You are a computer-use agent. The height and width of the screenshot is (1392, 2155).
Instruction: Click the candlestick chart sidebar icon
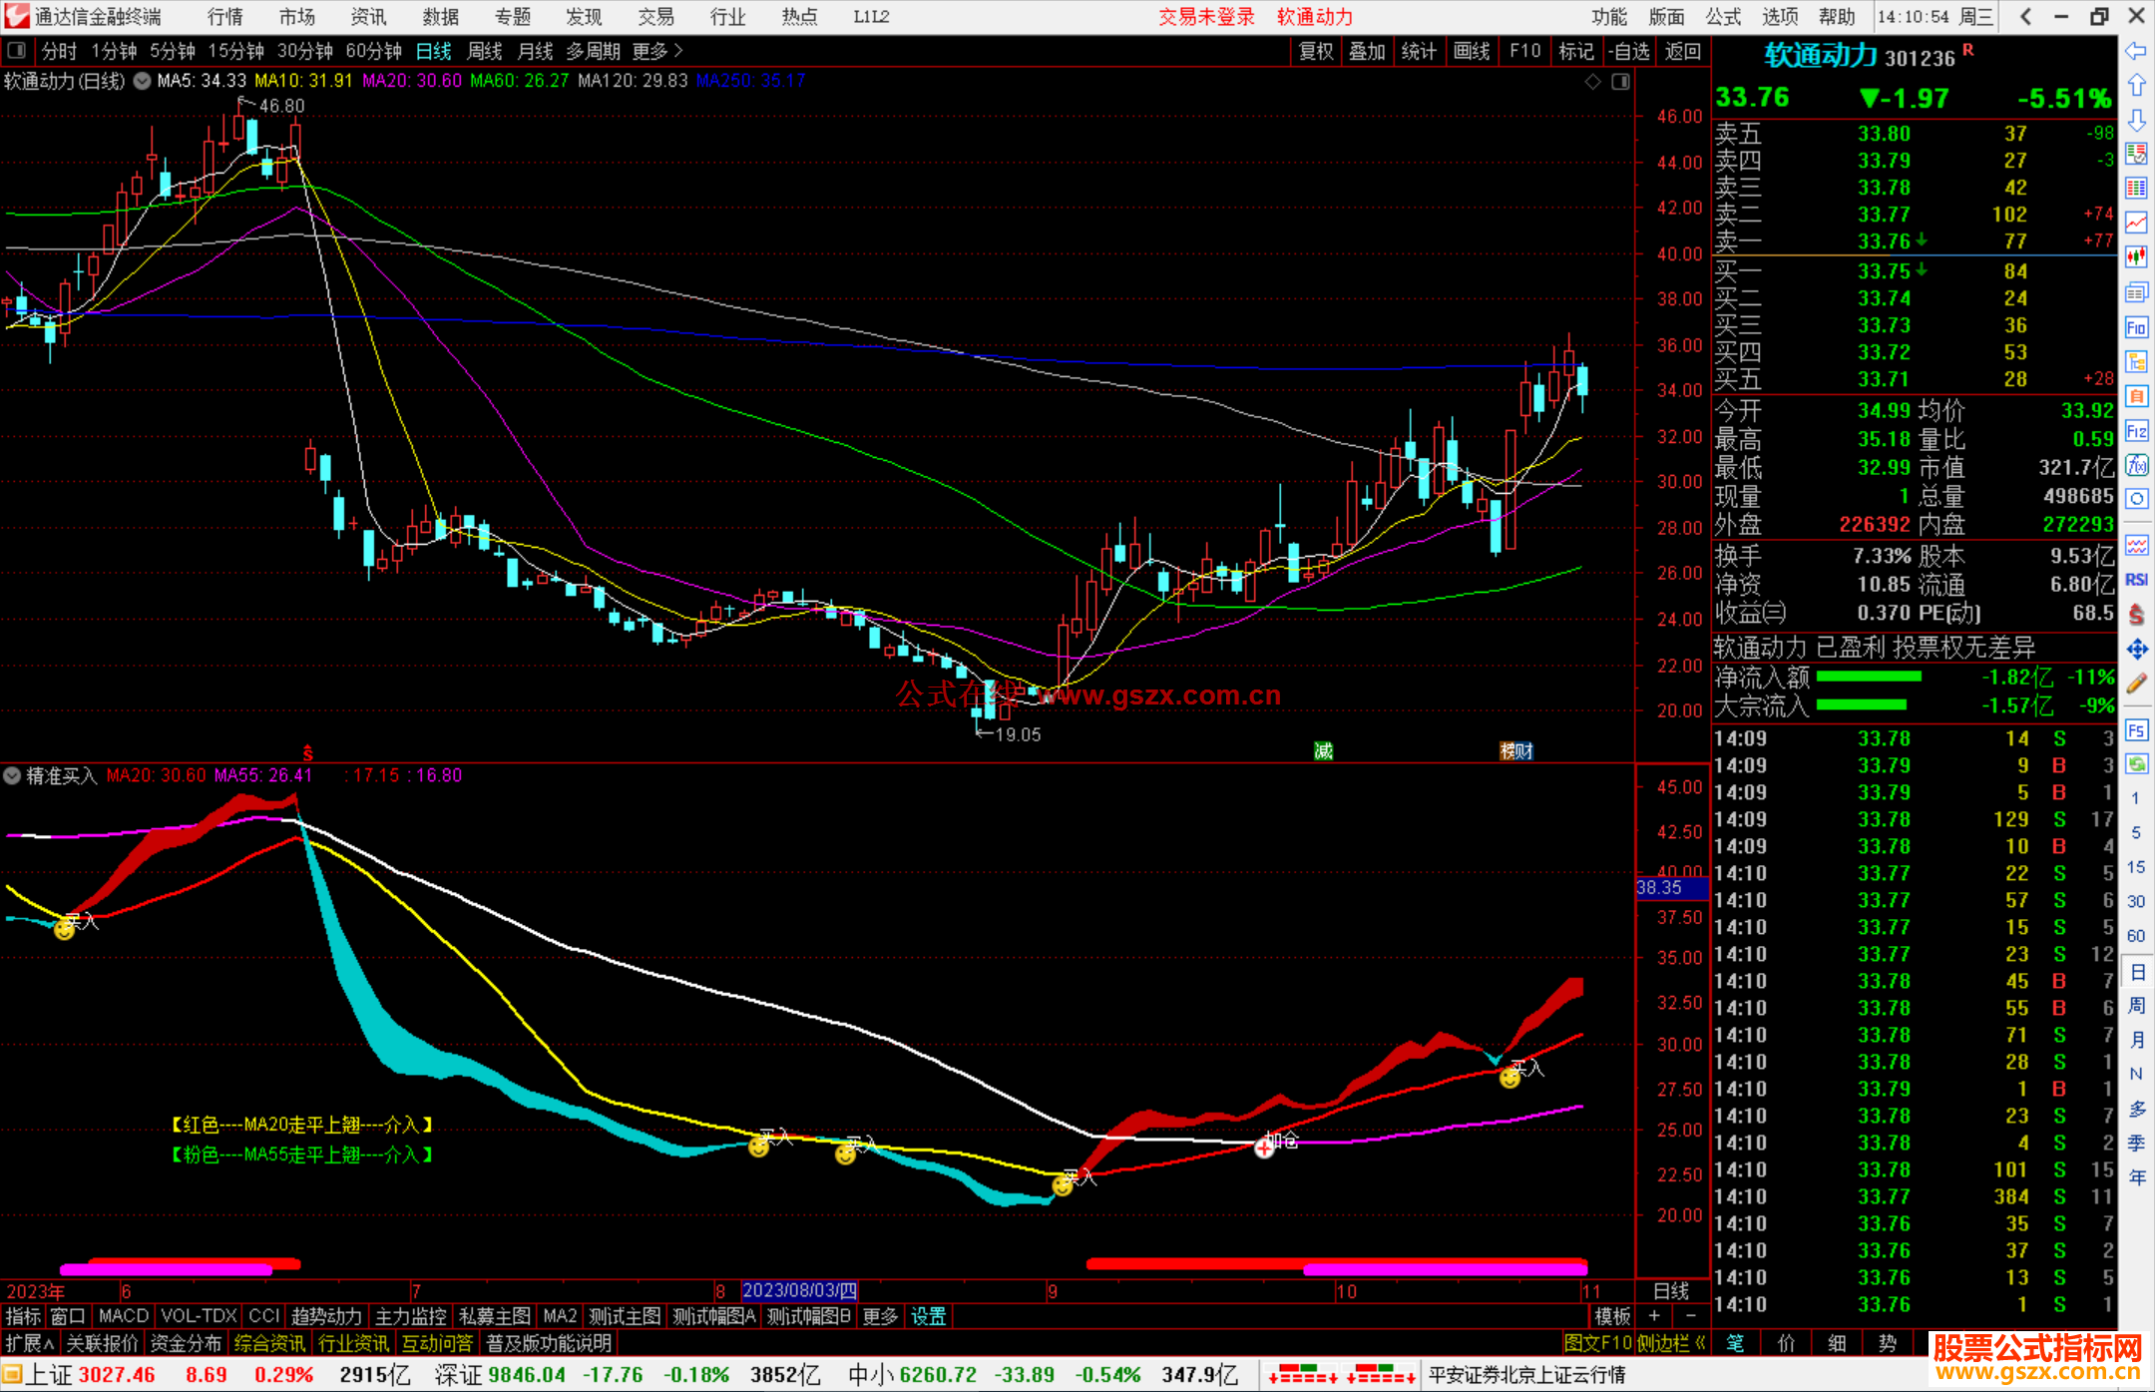pyautogui.click(x=2136, y=257)
